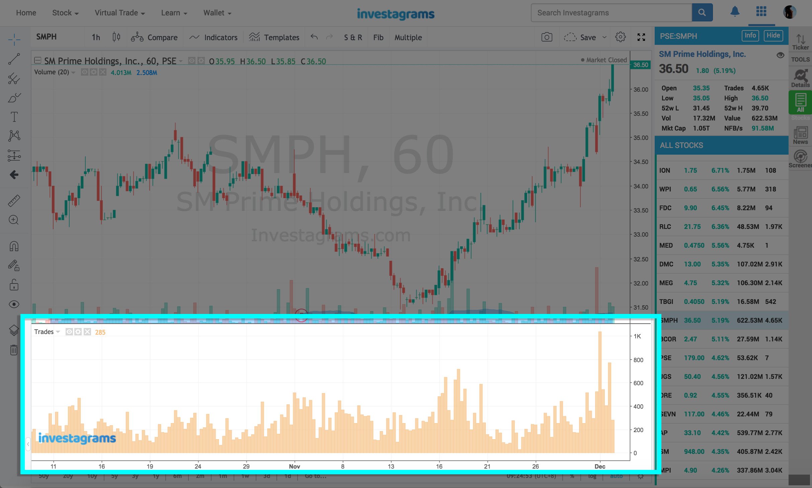Select the brush drawing tool

14,98
